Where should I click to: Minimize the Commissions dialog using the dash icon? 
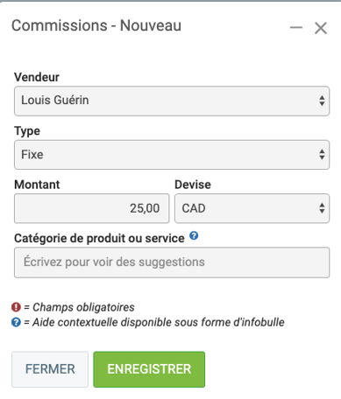295,28
